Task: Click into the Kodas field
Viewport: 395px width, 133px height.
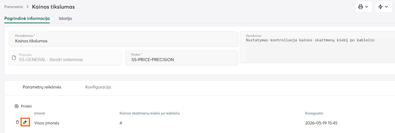Action: pos(182,58)
